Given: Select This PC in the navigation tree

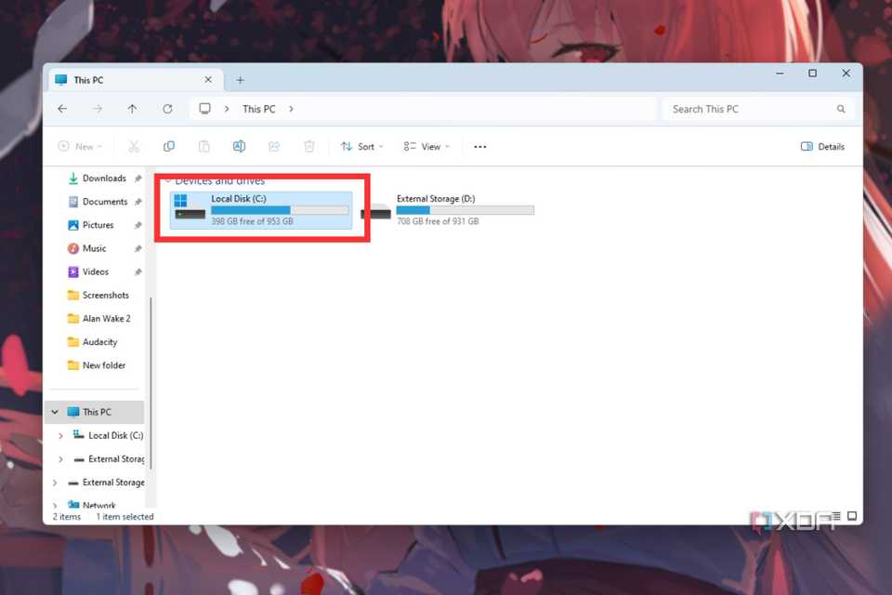Looking at the screenshot, I should [x=97, y=412].
